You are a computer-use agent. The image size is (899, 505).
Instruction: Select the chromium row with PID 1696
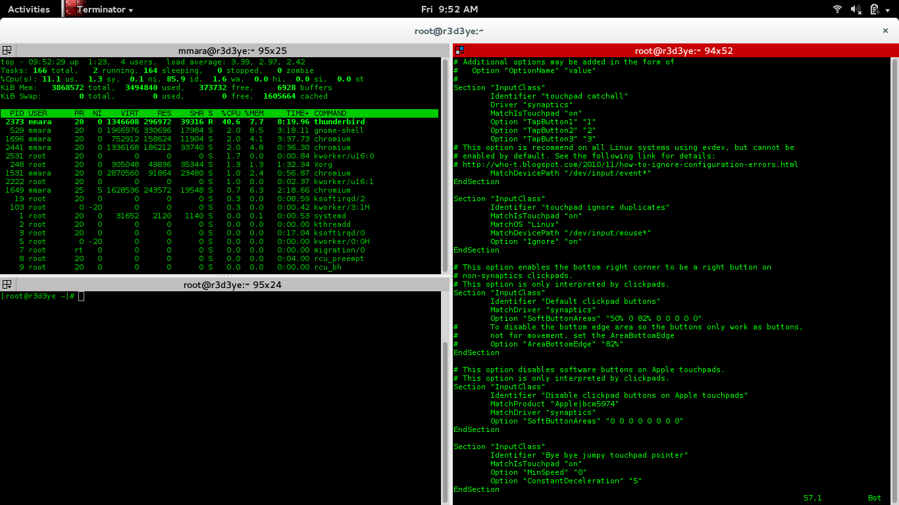(x=219, y=139)
